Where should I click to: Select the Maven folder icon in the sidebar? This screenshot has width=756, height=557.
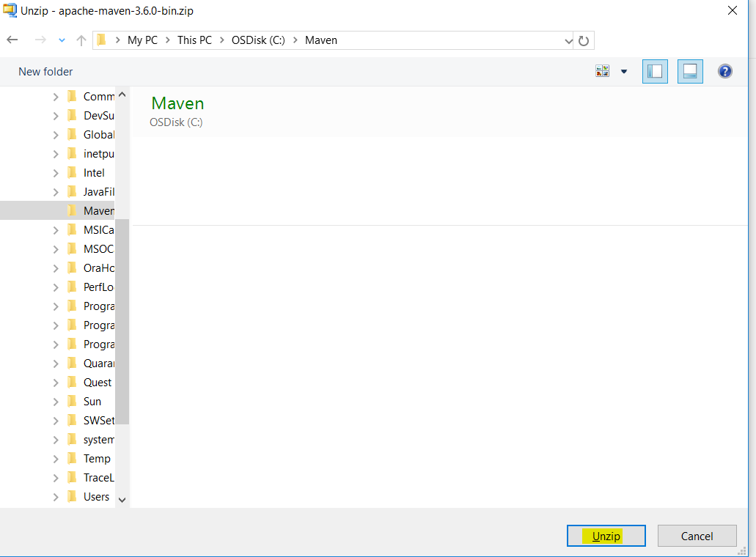point(73,210)
